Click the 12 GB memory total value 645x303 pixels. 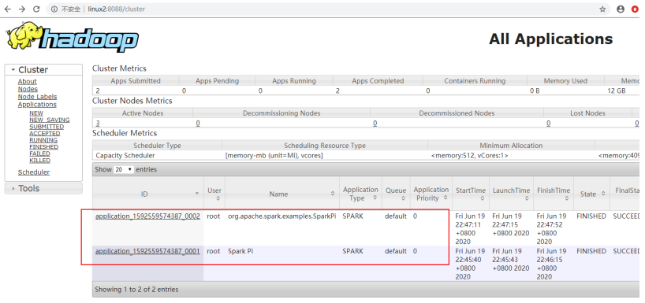click(616, 91)
